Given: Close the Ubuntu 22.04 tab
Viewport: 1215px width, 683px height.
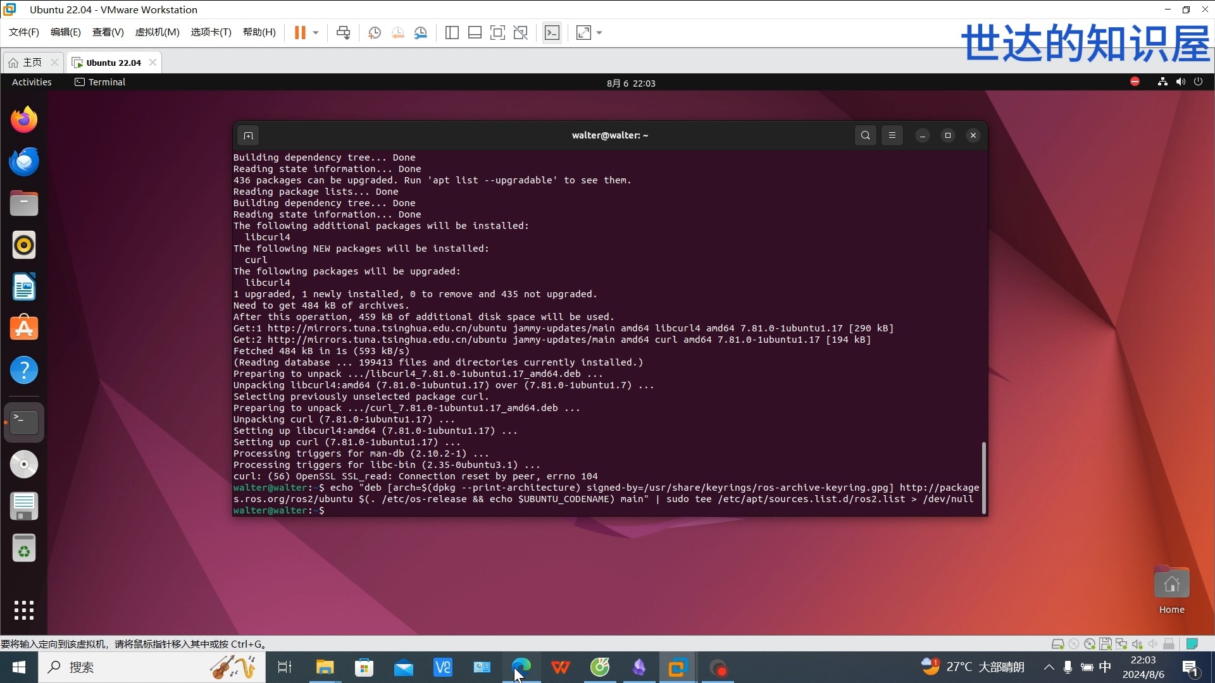Looking at the screenshot, I should point(153,63).
